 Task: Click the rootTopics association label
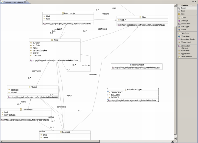point(103,29)
